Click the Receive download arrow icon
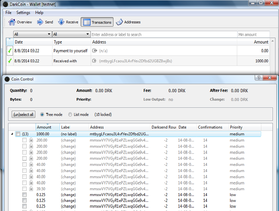Viewport: 279px width, 211px height. (61, 22)
